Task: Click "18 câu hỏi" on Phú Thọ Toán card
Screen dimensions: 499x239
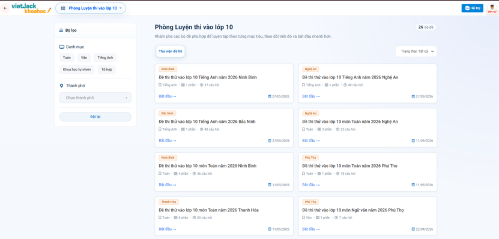Action: pos(348,174)
